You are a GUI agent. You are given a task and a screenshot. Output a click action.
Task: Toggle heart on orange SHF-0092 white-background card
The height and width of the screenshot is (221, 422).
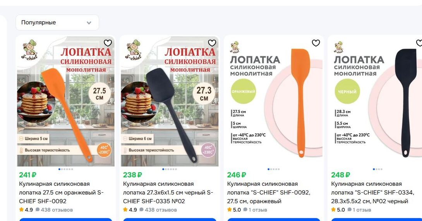[316, 43]
